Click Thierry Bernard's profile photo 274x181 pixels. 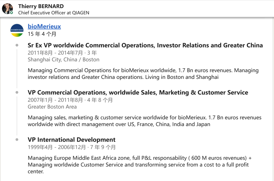tap(7, 9)
